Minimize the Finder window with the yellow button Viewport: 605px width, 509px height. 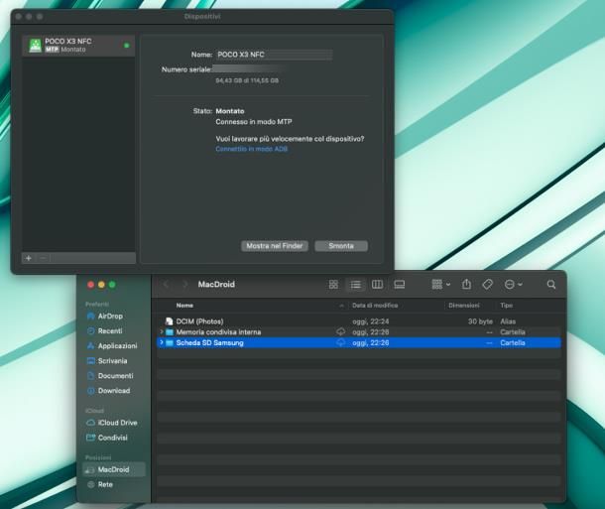[x=101, y=285]
